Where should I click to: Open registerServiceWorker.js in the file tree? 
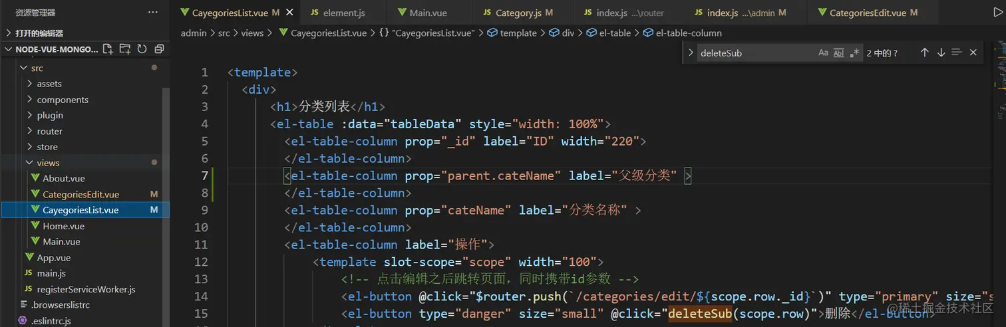pyautogui.click(x=84, y=289)
